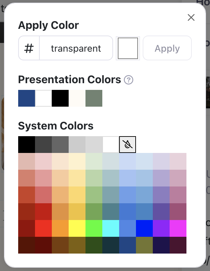Select the no-fill transparent color icon

128,145
